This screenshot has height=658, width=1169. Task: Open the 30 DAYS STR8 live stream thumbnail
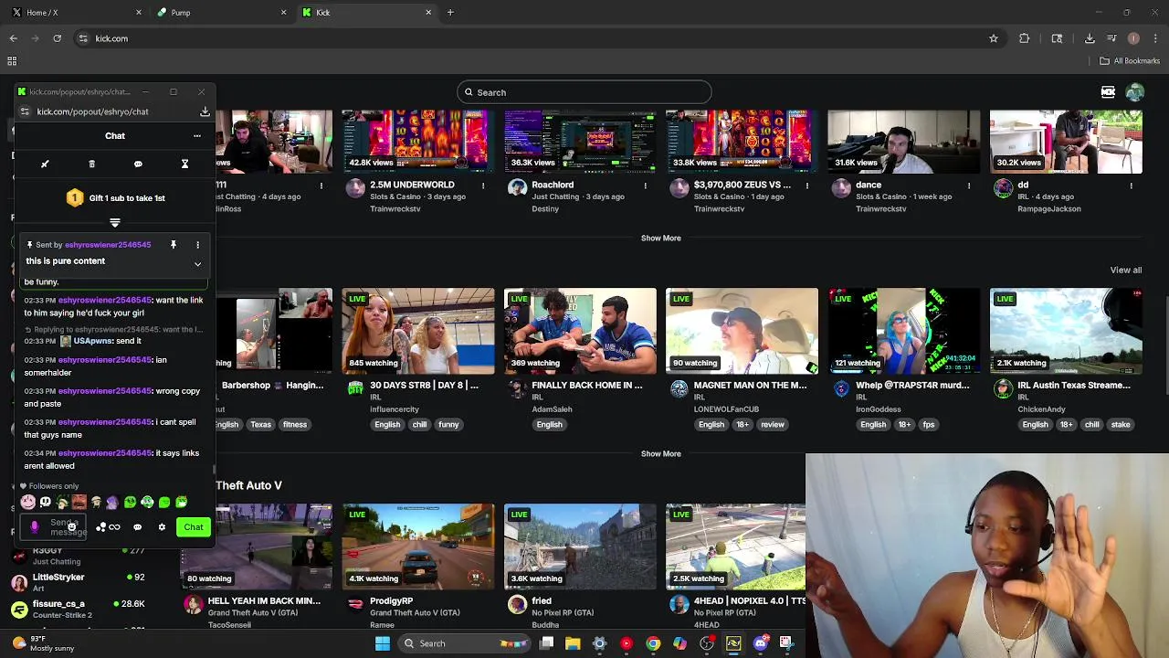tap(418, 331)
